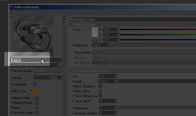Click the Glossines Subdivs field 8

[107, 113]
